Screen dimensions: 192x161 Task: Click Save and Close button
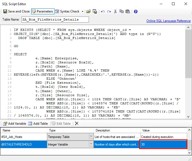[x=17, y=11]
